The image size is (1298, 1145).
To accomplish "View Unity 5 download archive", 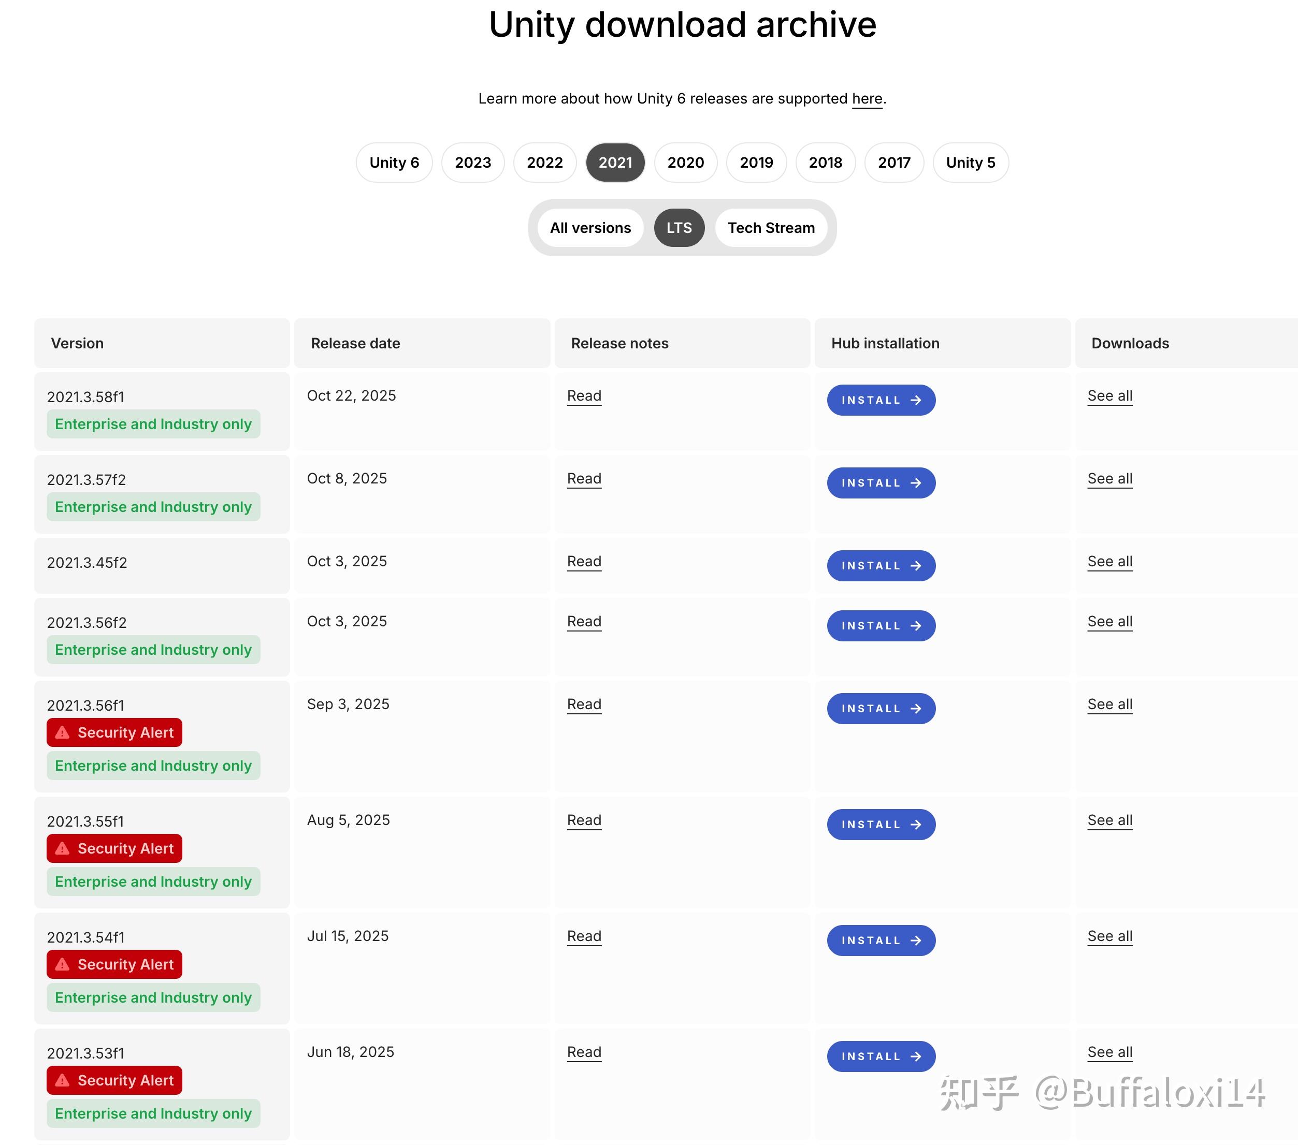I will point(970,163).
